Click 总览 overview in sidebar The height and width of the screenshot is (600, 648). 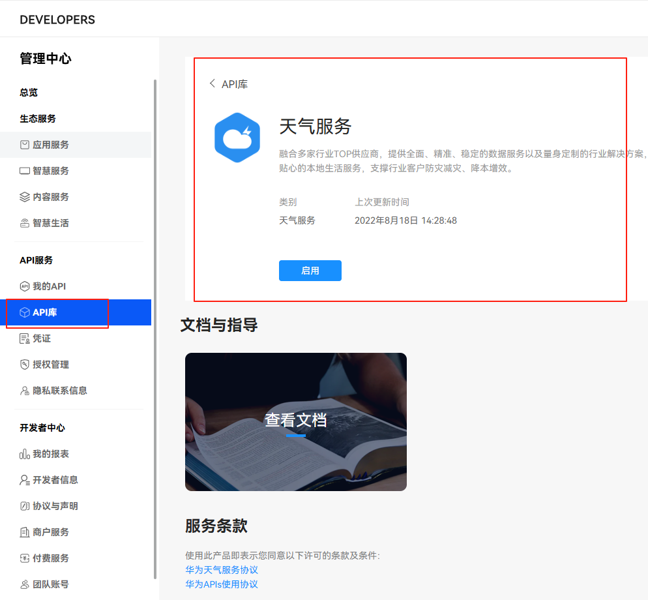(29, 93)
